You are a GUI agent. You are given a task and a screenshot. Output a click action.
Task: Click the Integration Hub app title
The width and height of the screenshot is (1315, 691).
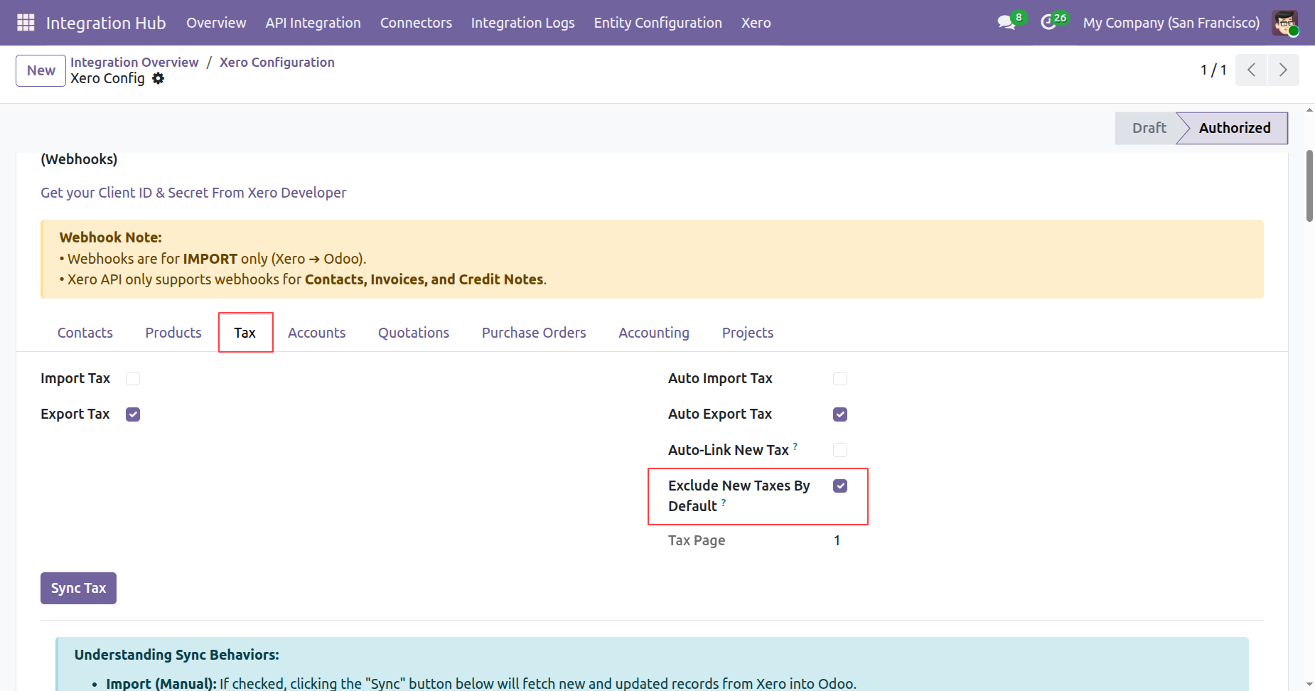(106, 23)
